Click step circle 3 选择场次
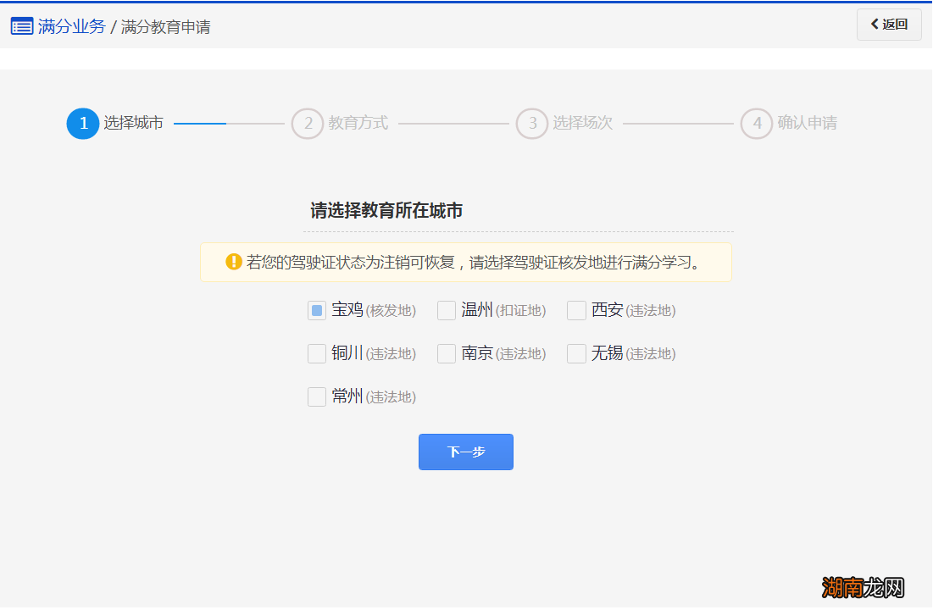This screenshot has height=610, width=933. 532,123
